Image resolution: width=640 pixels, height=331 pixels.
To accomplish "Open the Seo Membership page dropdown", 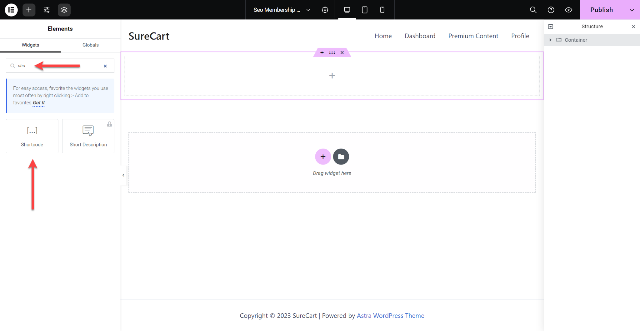I will pyautogui.click(x=308, y=10).
